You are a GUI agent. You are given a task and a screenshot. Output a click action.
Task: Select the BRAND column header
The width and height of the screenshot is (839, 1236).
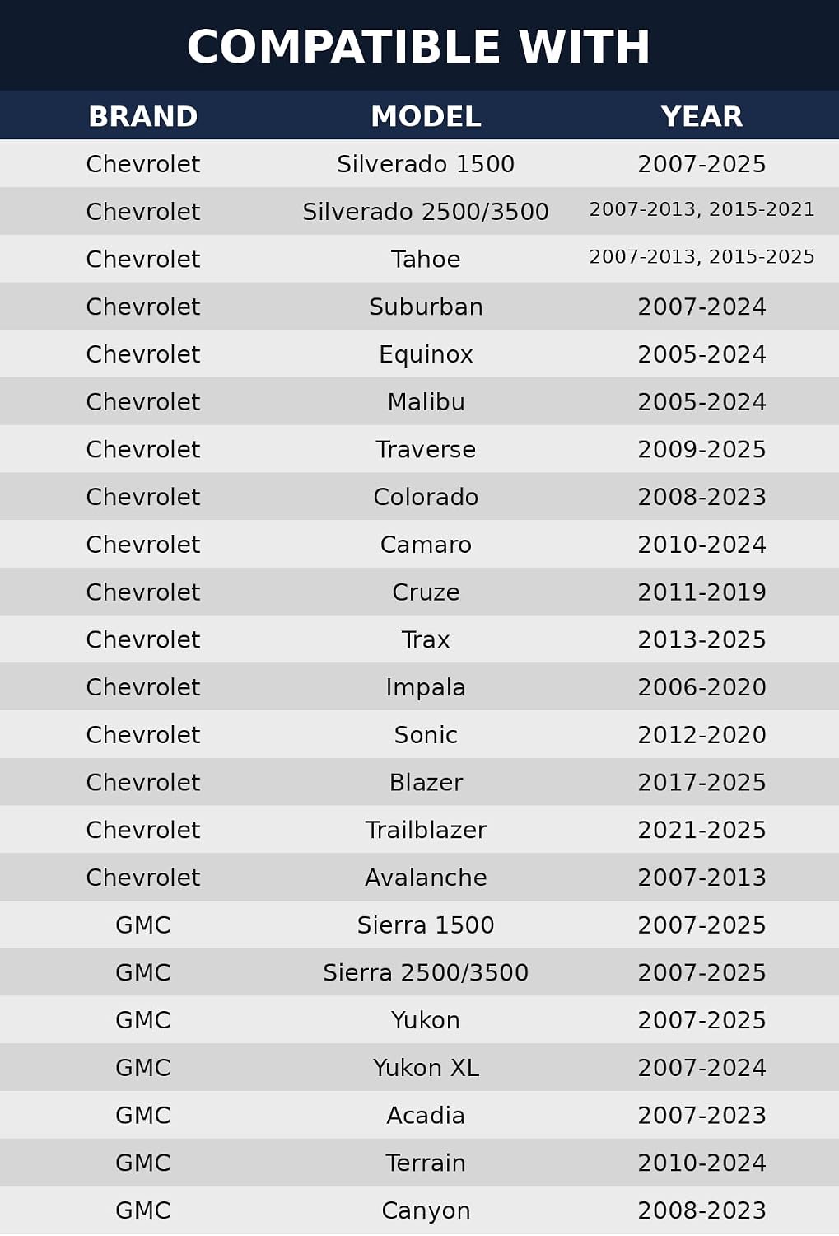143,116
